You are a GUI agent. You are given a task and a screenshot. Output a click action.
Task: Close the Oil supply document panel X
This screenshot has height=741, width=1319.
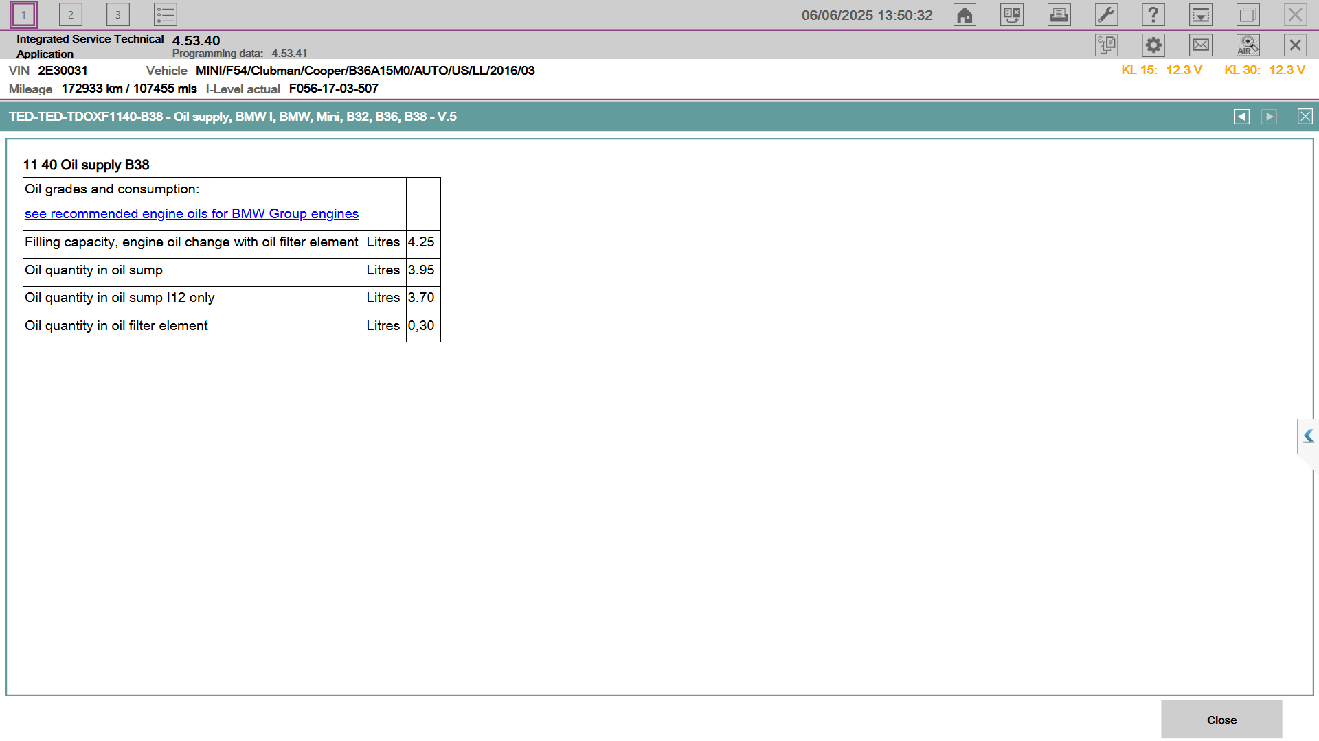click(x=1305, y=117)
